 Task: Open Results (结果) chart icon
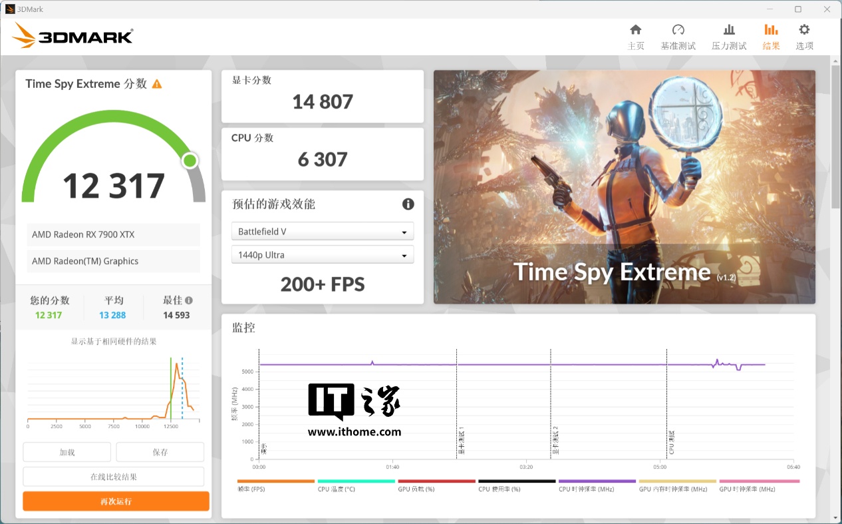[771, 30]
